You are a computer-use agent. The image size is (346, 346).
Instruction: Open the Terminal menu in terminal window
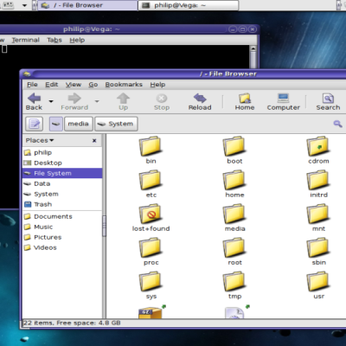(25, 40)
